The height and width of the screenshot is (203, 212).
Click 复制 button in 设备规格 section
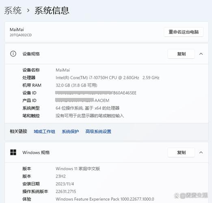[x=181, y=54]
